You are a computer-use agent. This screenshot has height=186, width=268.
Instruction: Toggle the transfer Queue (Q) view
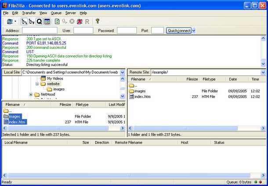[x=39, y=22]
